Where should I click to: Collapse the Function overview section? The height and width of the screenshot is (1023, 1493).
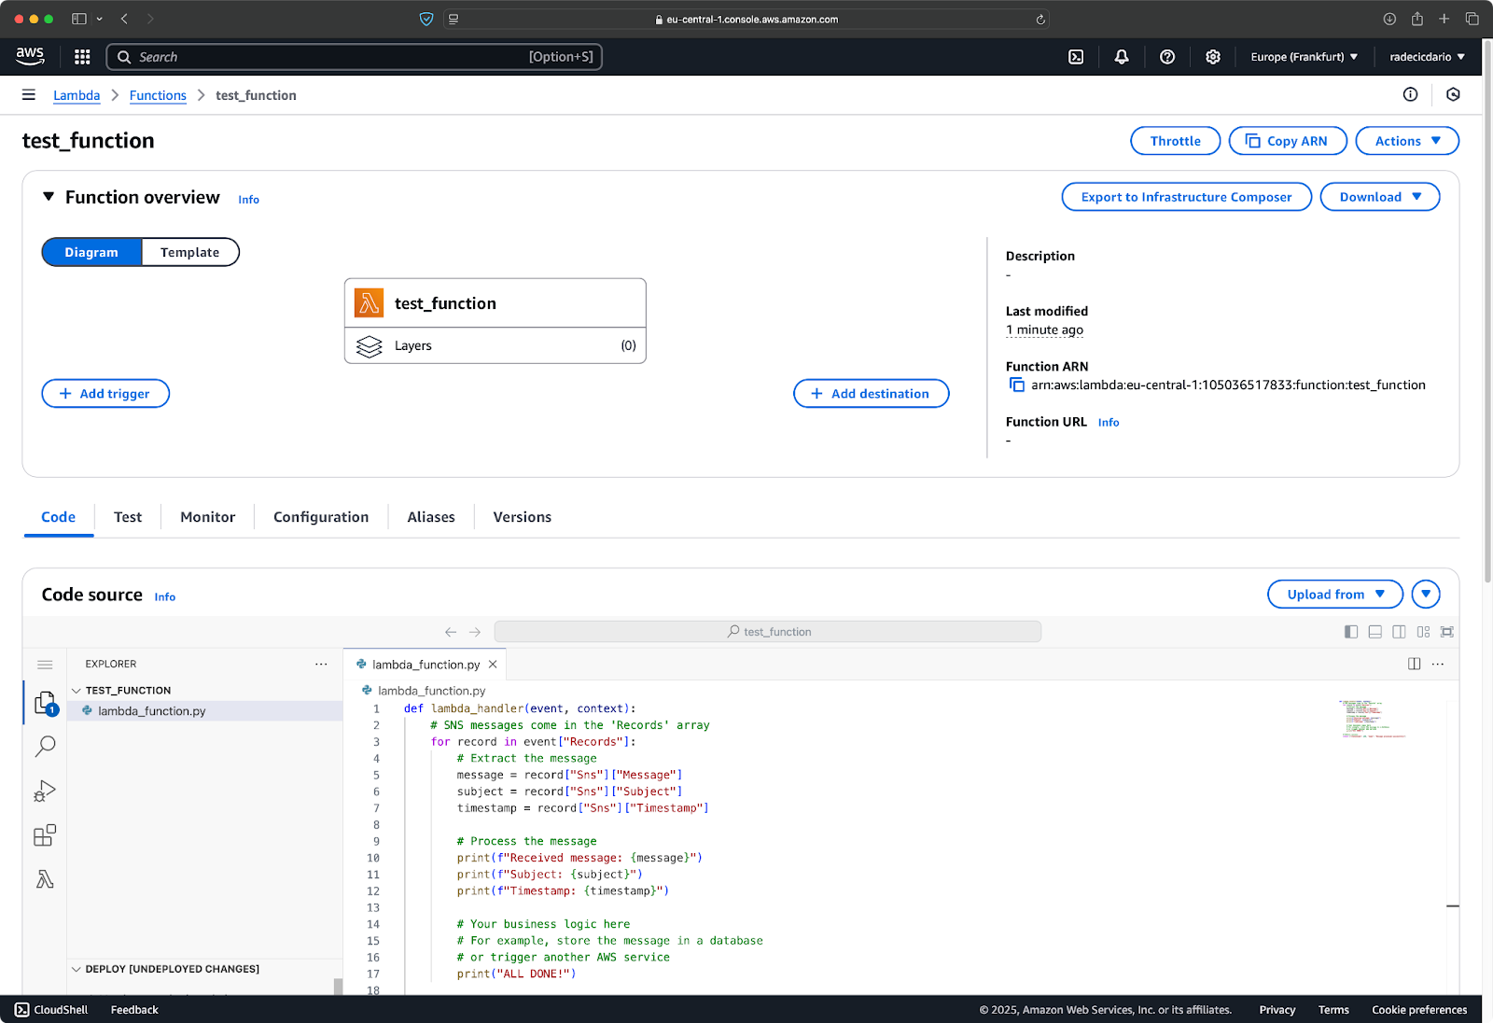[x=49, y=197]
